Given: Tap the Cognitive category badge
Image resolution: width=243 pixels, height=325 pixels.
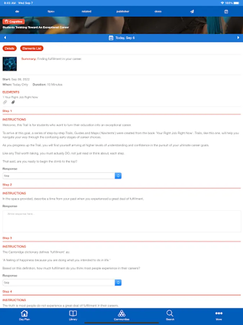Looking at the screenshot, I should [x=14, y=21].
